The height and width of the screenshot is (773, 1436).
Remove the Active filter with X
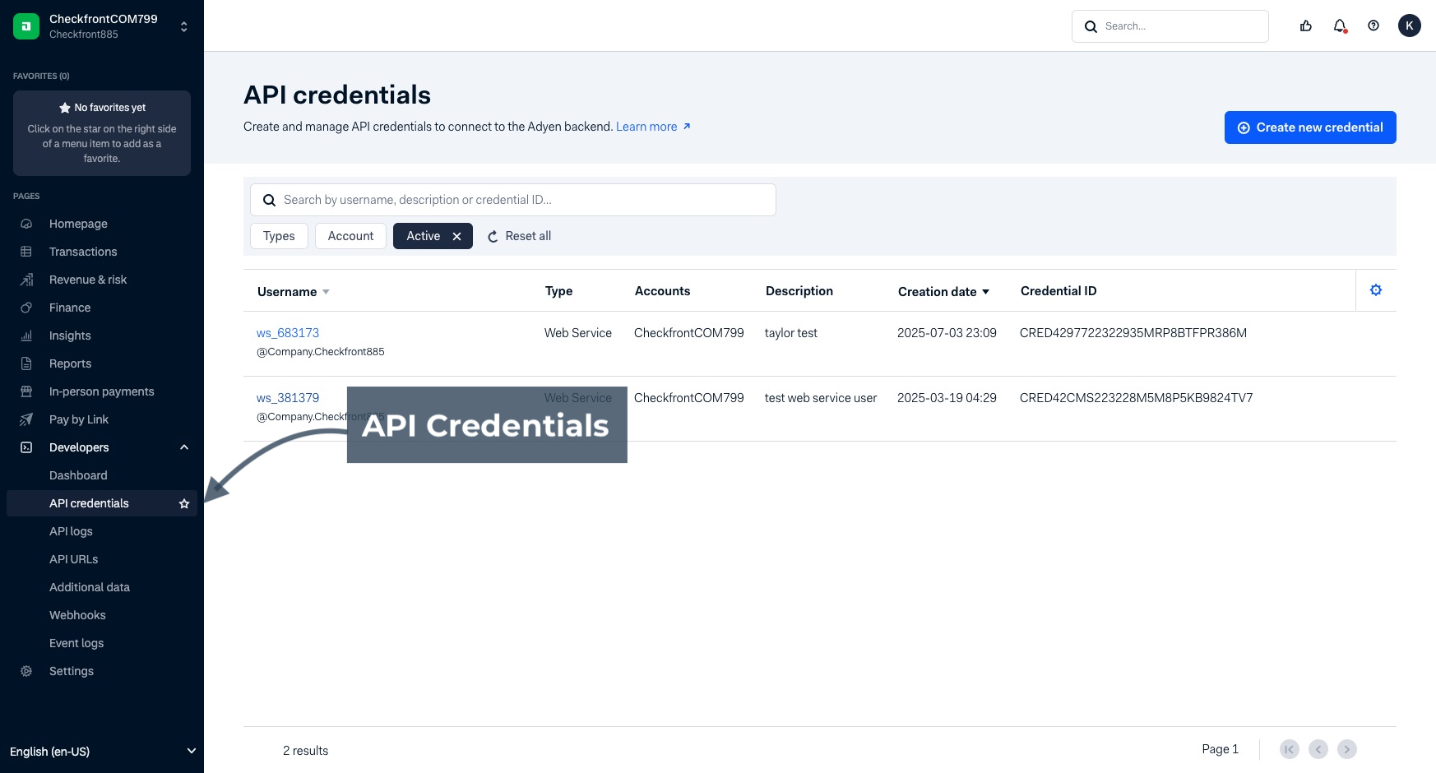pos(456,236)
